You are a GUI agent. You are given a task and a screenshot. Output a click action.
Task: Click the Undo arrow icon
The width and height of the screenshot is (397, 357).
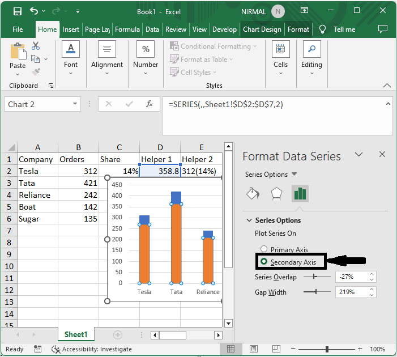35,11
